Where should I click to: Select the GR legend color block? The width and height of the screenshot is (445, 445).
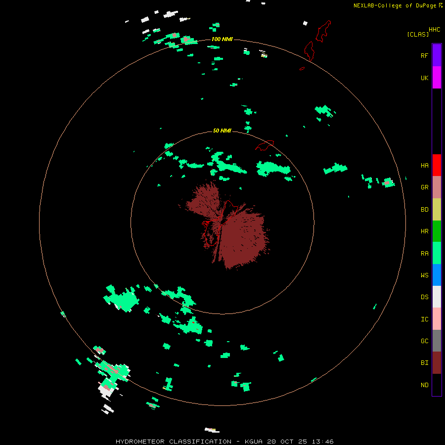[437, 187]
